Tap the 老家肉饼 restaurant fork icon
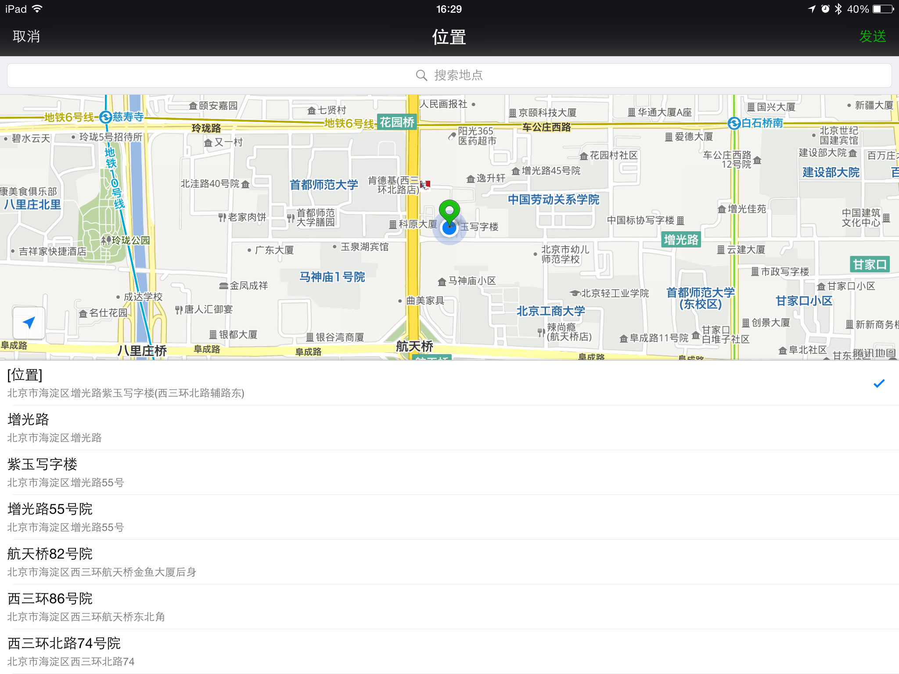Screen dimensions: 899x674 pos(222,217)
